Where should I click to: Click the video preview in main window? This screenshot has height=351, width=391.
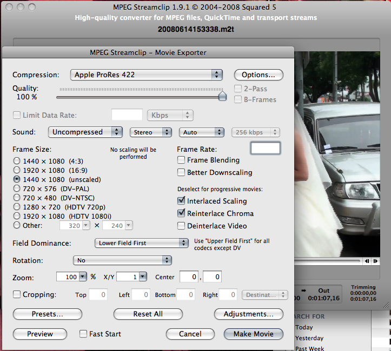337,154
